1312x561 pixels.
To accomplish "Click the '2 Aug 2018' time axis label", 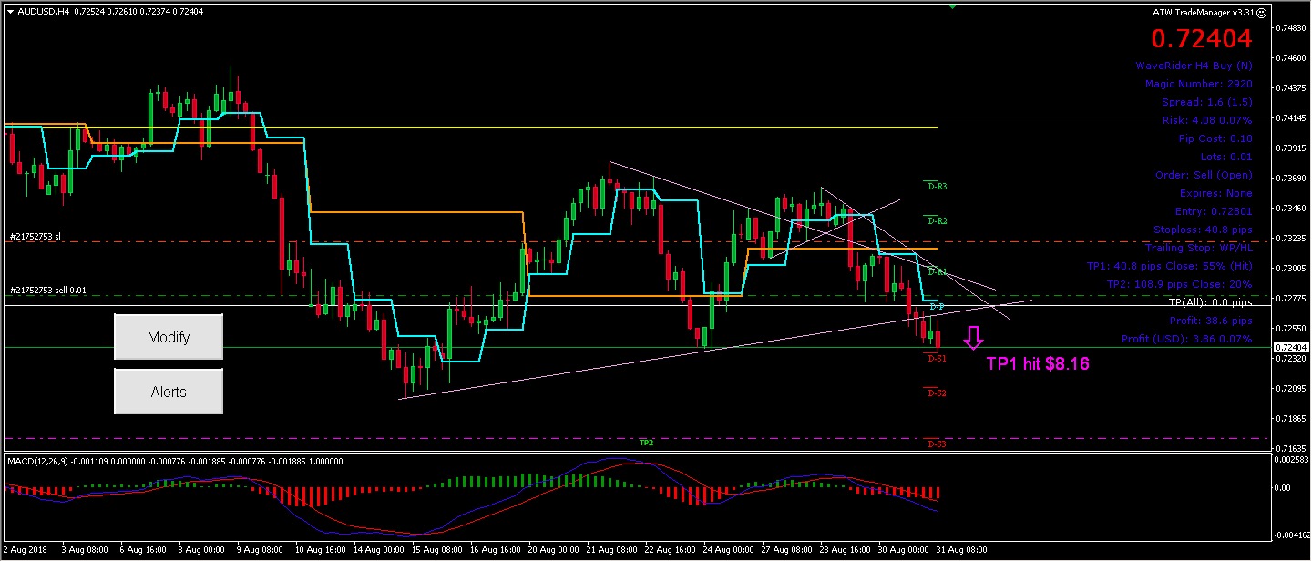I will click(x=24, y=550).
